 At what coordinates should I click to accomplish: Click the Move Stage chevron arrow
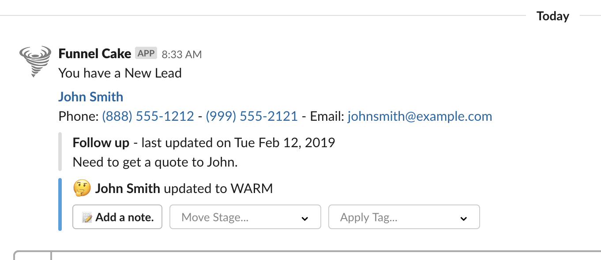pos(304,219)
